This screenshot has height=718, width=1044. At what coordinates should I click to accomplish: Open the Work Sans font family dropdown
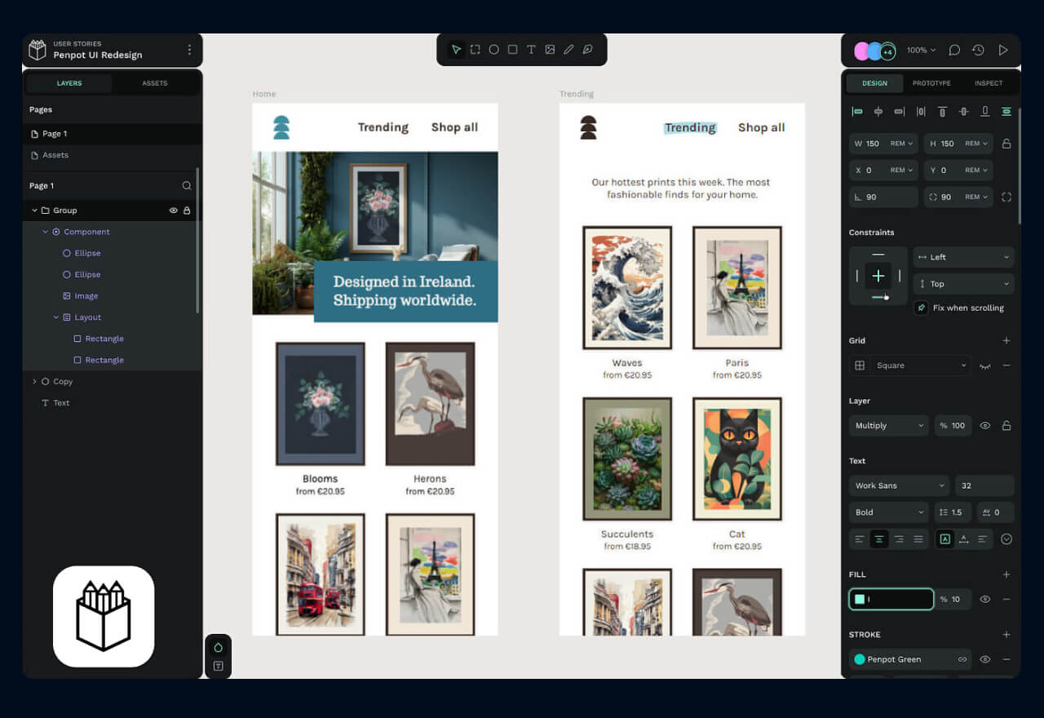pyautogui.click(x=899, y=485)
